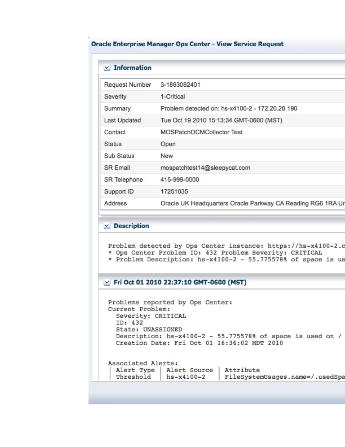Collapse the Fri Oct 01 2010 update section
The image size is (345, 447).
(x=107, y=282)
